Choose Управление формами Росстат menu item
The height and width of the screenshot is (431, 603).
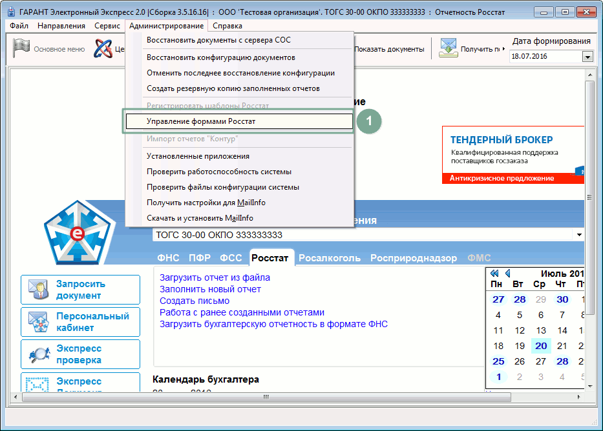click(239, 121)
